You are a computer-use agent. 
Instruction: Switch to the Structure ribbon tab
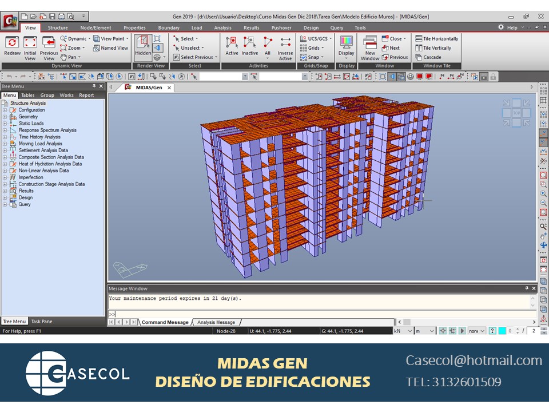(58, 27)
